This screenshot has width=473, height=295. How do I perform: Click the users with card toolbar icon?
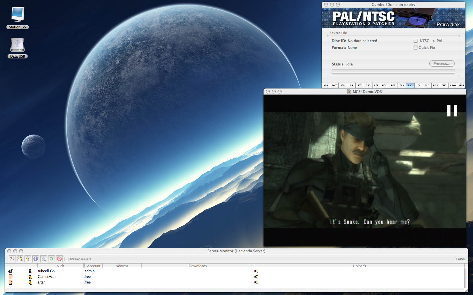coord(20,259)
